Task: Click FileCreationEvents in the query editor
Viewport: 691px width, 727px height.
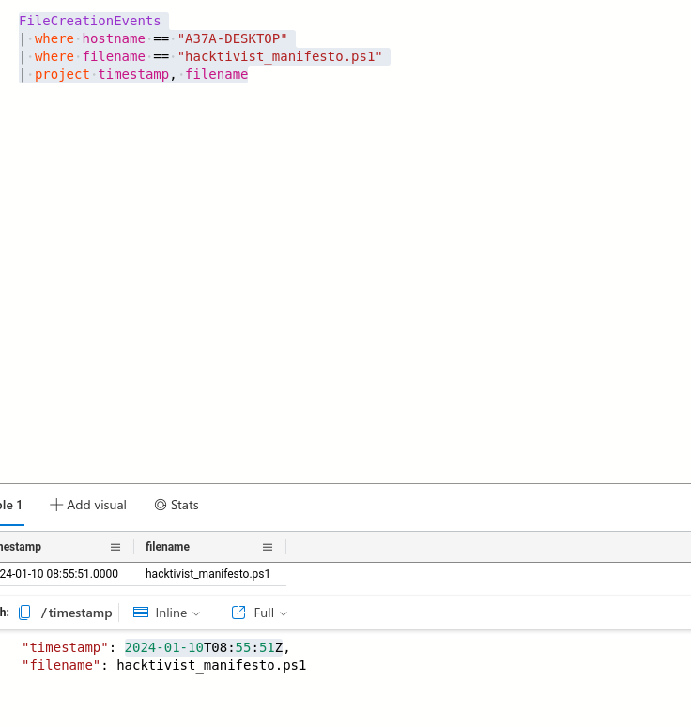Action: 90,21
